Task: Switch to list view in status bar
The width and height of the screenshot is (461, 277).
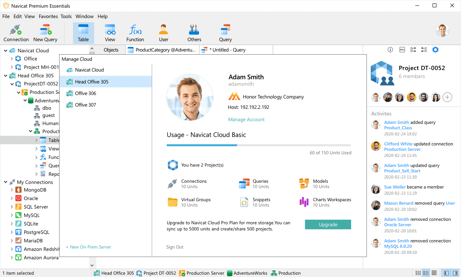Action: 426,273
